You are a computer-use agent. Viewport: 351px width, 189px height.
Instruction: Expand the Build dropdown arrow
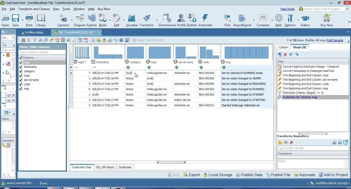[110, 20]
